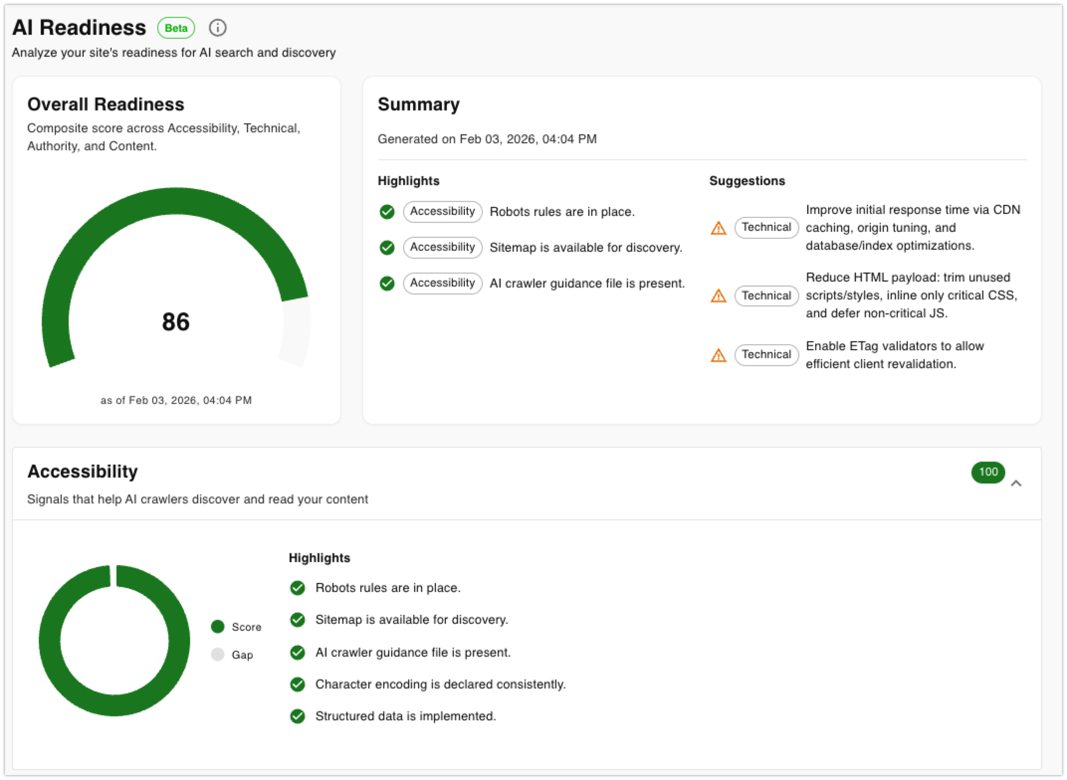The width and height of the screenshot is (1067, 780).
Task: Click check icon beside Structured data item
Action: pyautogui.click(x=298, y=716)
